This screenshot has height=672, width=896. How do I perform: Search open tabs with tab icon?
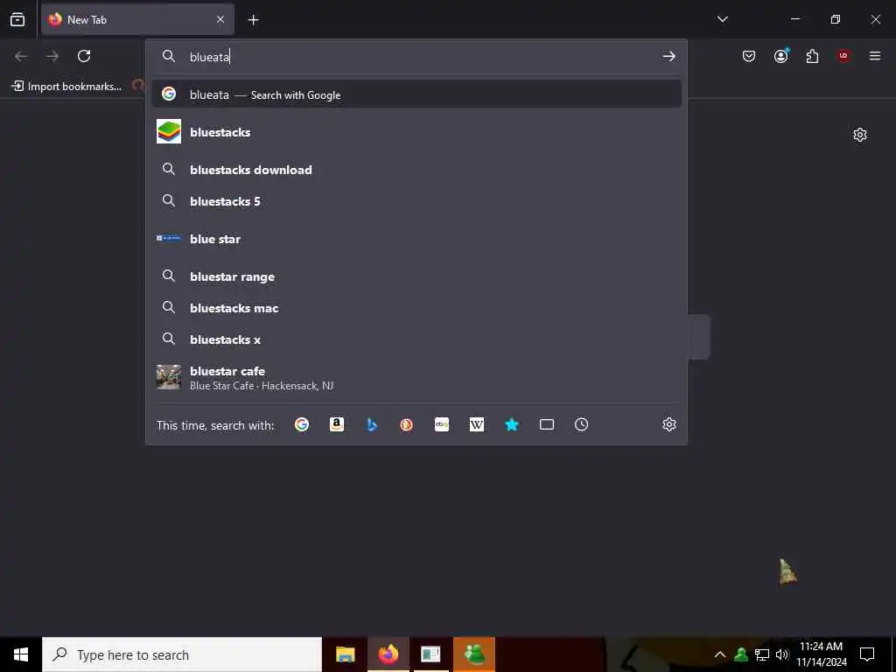[x=547, y=424]
